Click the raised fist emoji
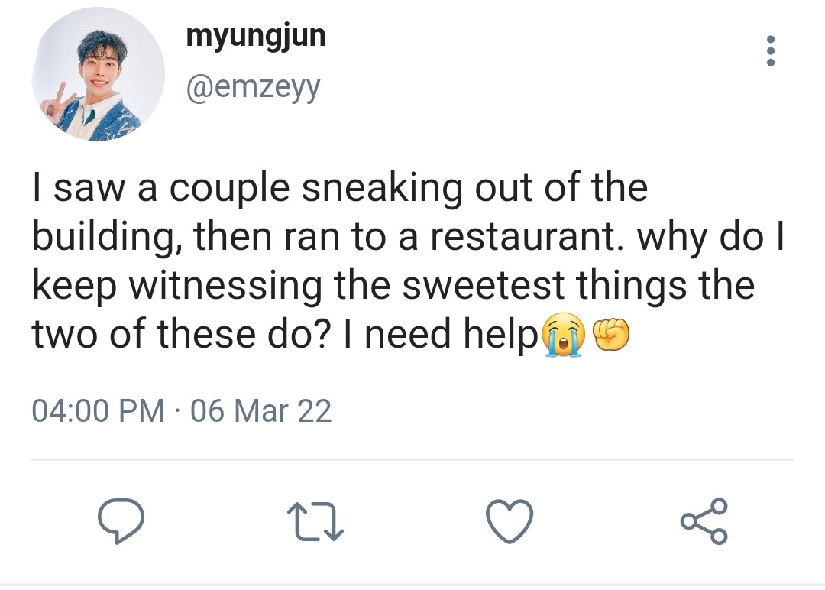 (x=610, y=337)
